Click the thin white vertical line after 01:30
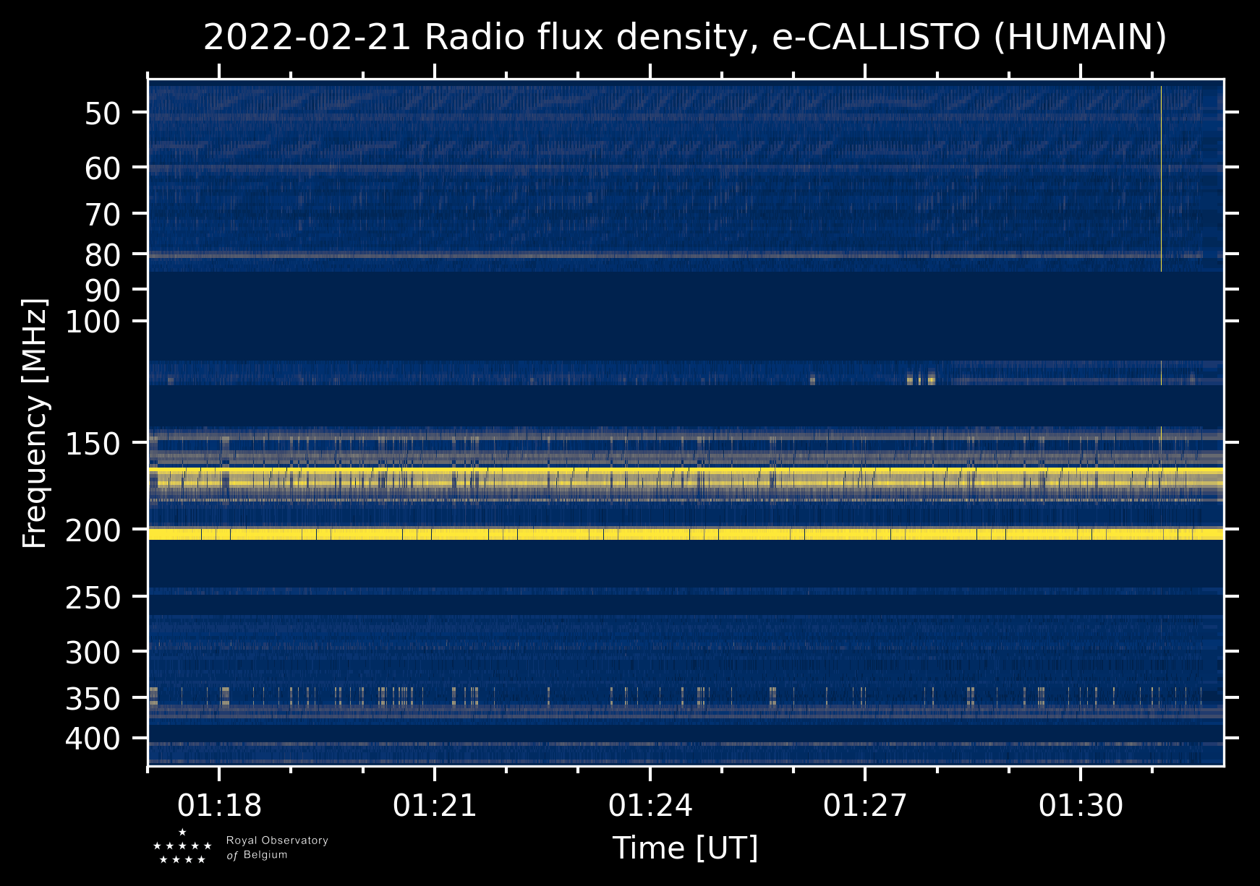The image size is (1260, 886). 1161,181
